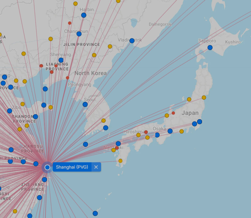
Task: Select the blue Seoul airport marker
Action: pyautogui.click(x=85, y=104)
